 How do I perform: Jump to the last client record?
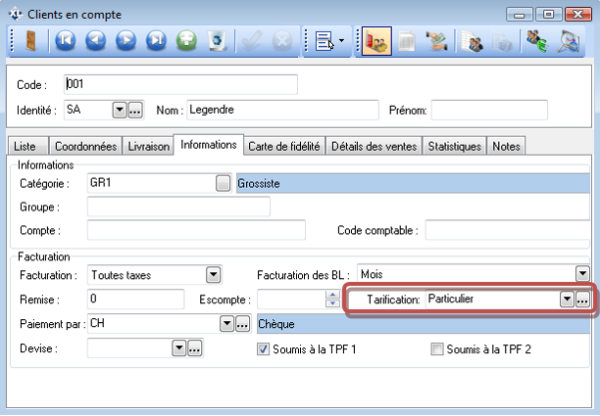tap(157, 42)
